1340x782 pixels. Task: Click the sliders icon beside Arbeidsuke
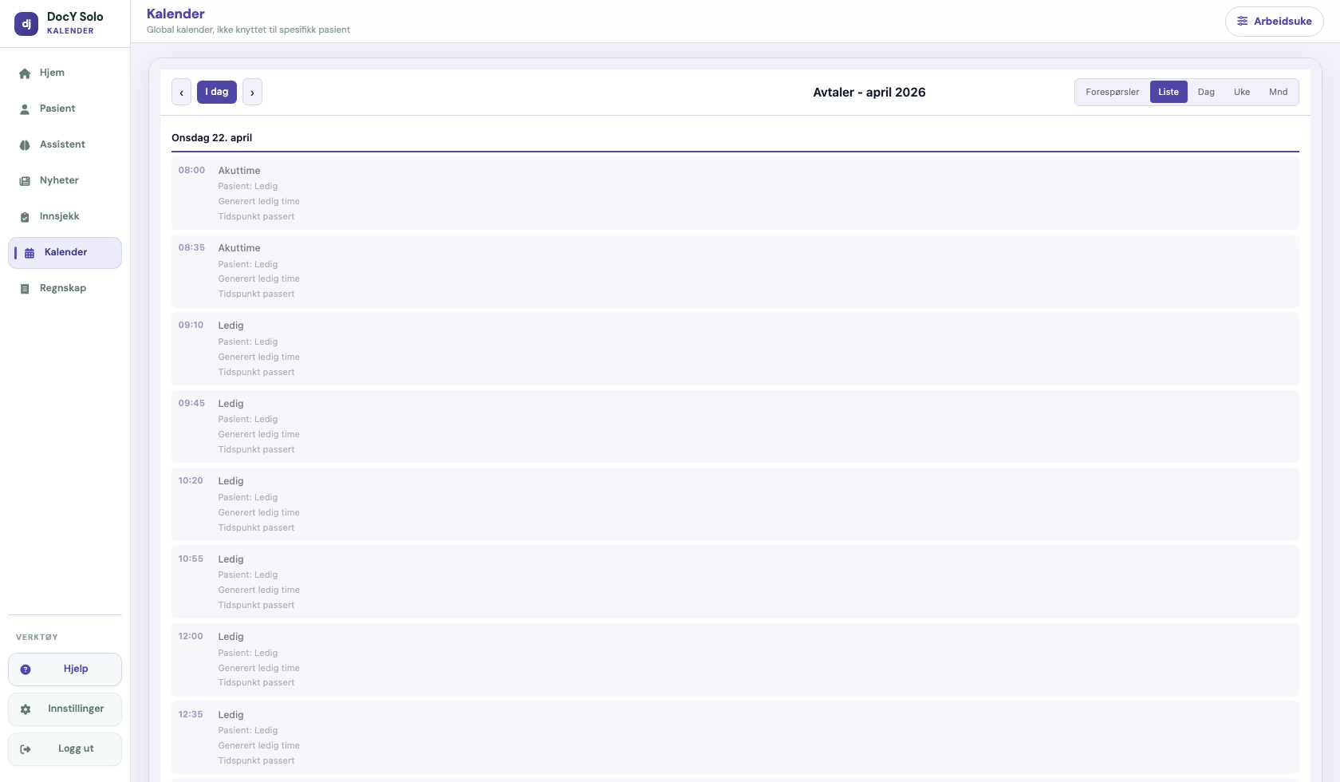pos(1243,22)
